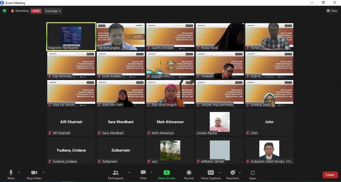Open the Reactions menu
The image size is (341, 182).
[x=232, y=175]
